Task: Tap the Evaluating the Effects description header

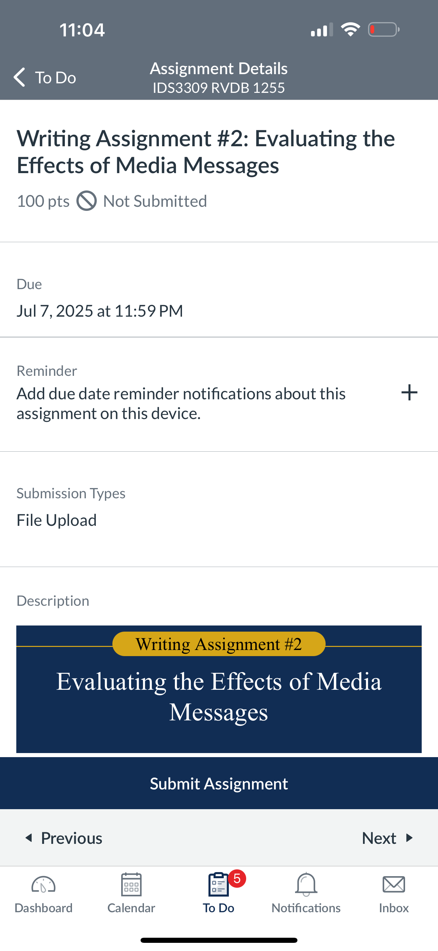Action: point(219,696)
